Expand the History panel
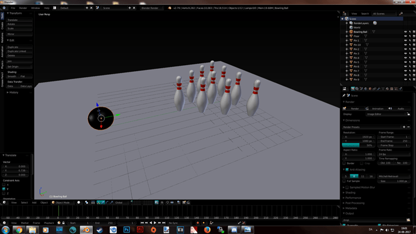 [x=13, y=92]
